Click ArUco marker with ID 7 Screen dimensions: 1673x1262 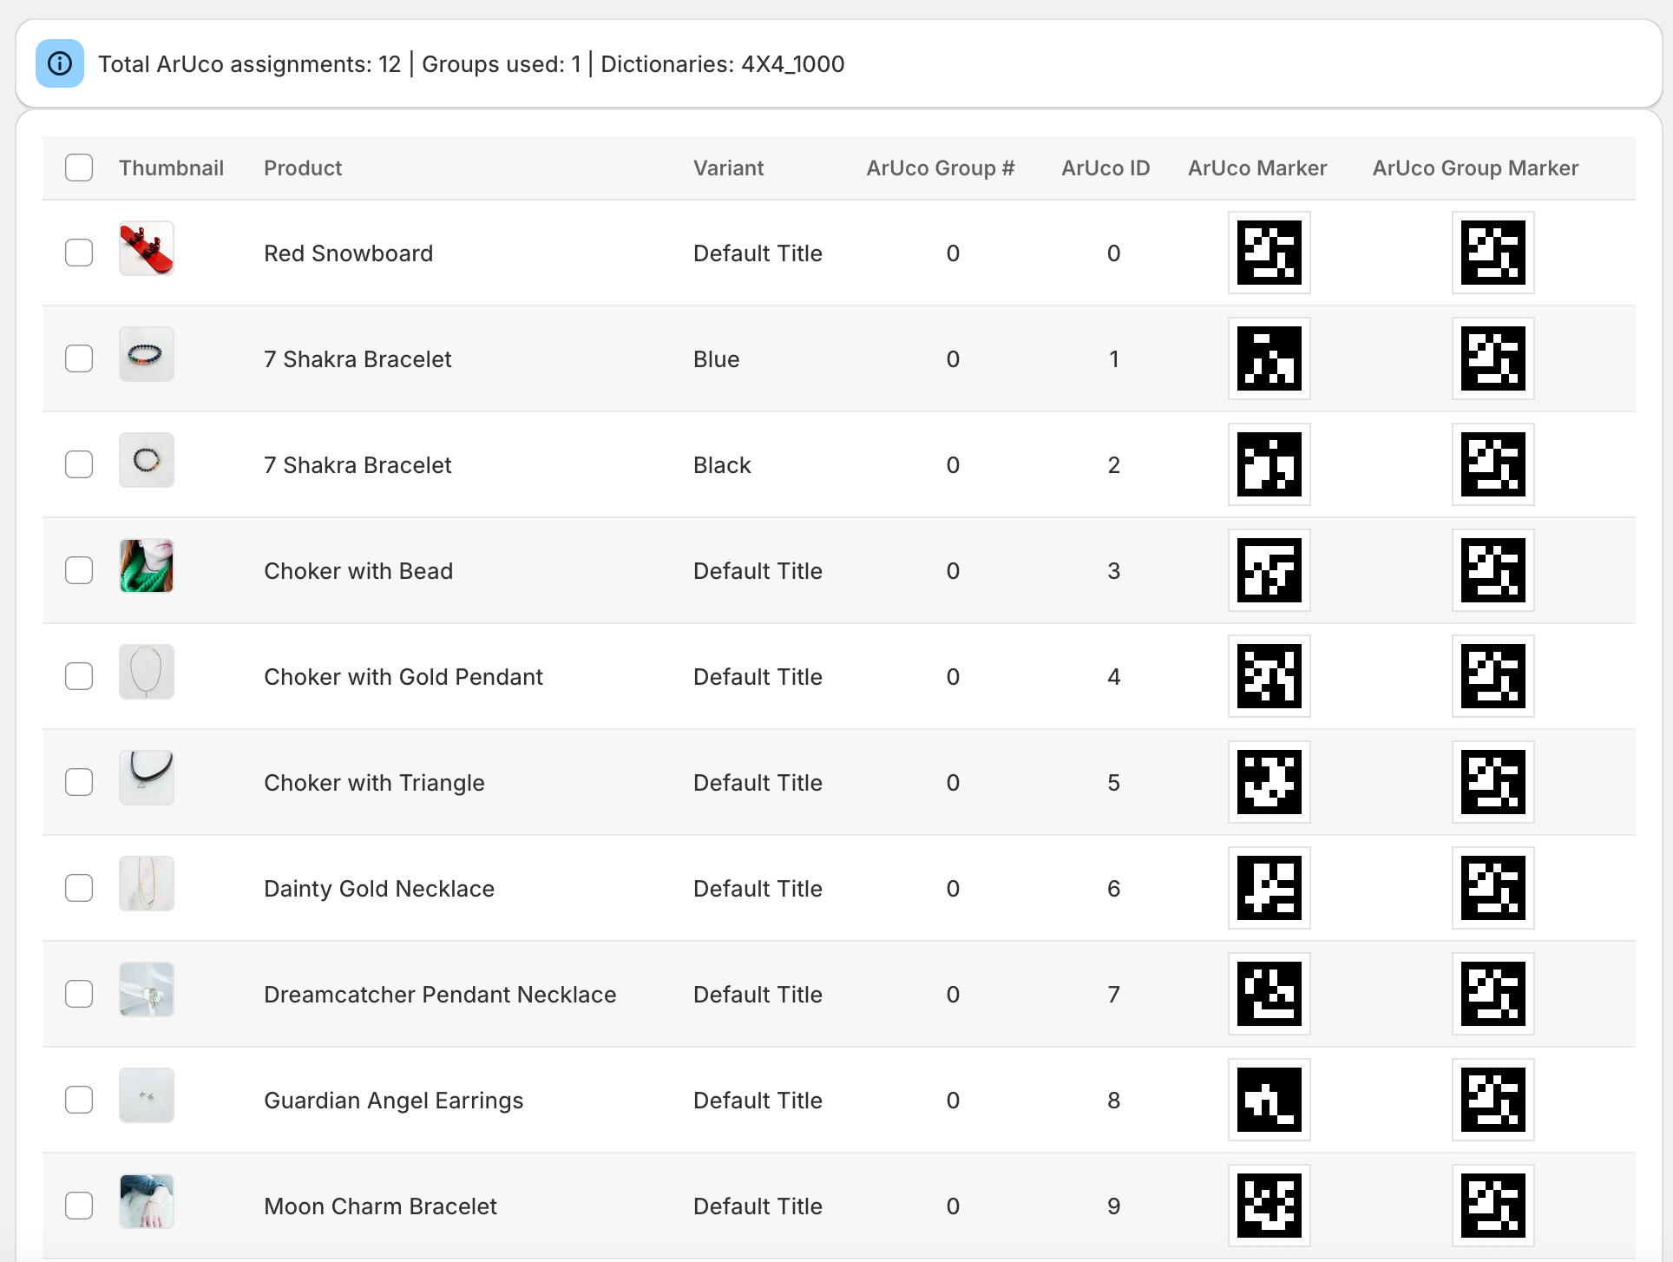1269,994
